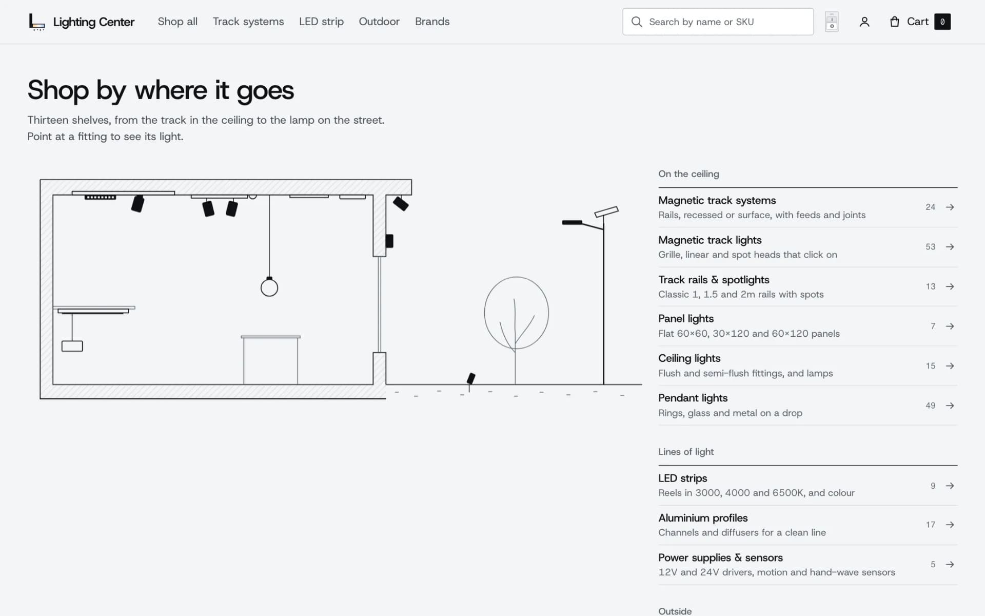Select the left spotlight on the track rail
The width and height of the screenshot is (985, 616).
coord(208,208)
